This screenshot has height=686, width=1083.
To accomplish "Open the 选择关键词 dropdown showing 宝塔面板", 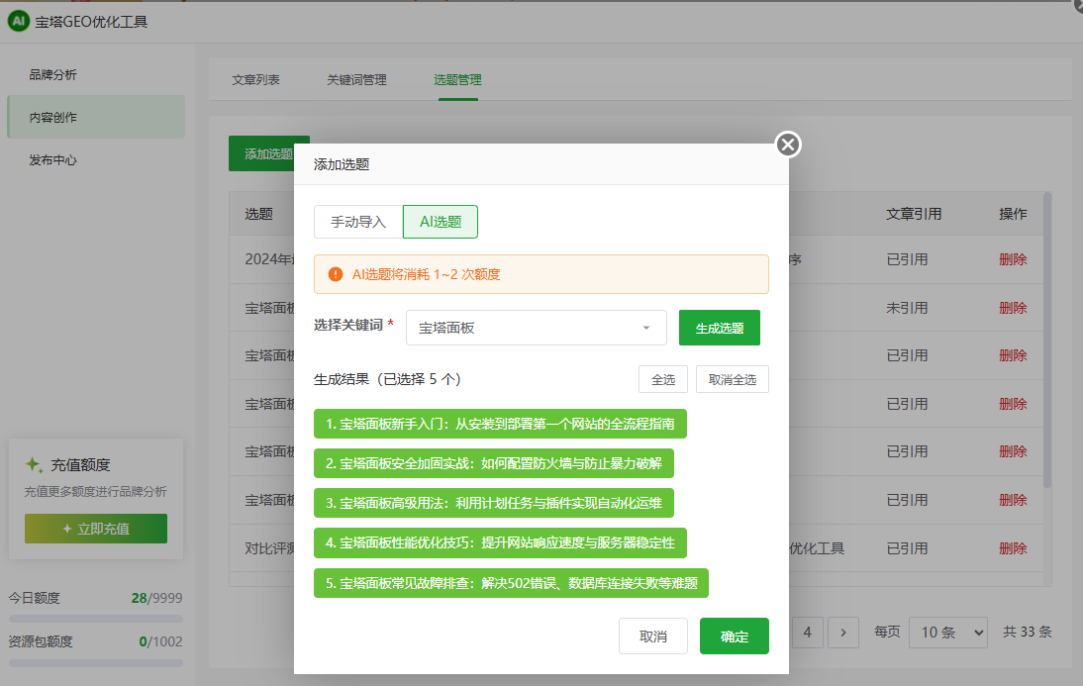I will tap(536, 328).
